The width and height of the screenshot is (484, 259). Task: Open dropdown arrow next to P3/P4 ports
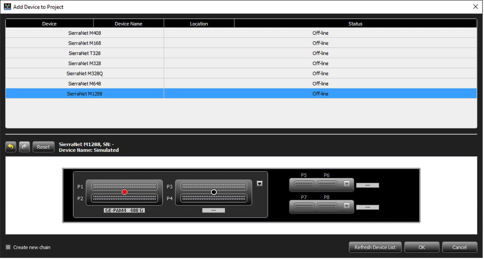(x=259, y=184)
